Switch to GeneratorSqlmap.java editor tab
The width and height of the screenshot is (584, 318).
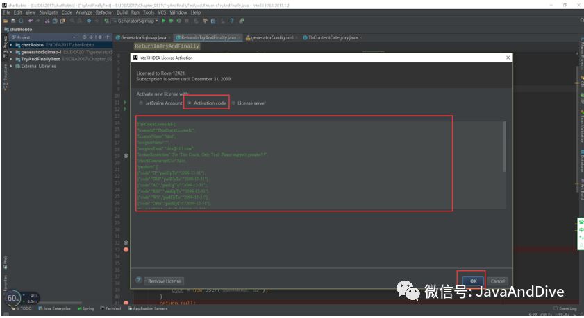point(143,37)
